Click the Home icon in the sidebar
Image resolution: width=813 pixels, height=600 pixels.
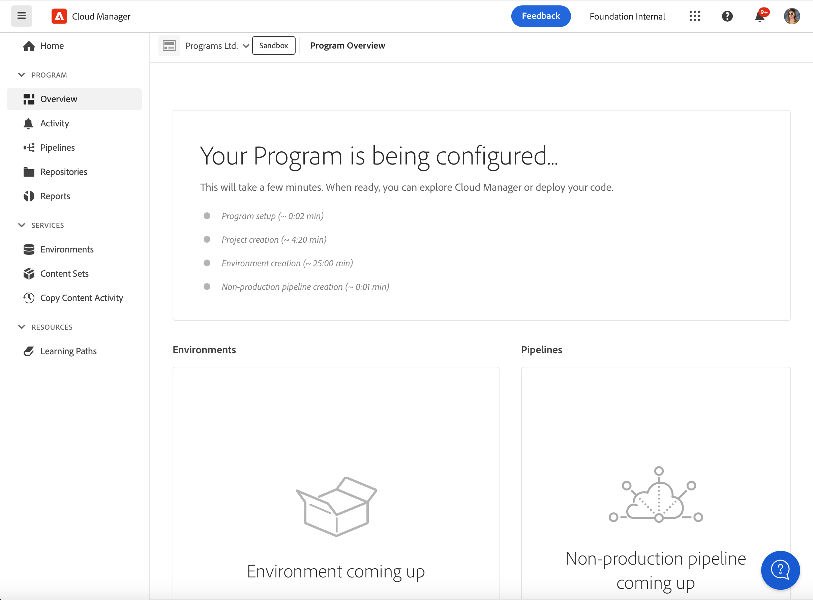[29, 46]
